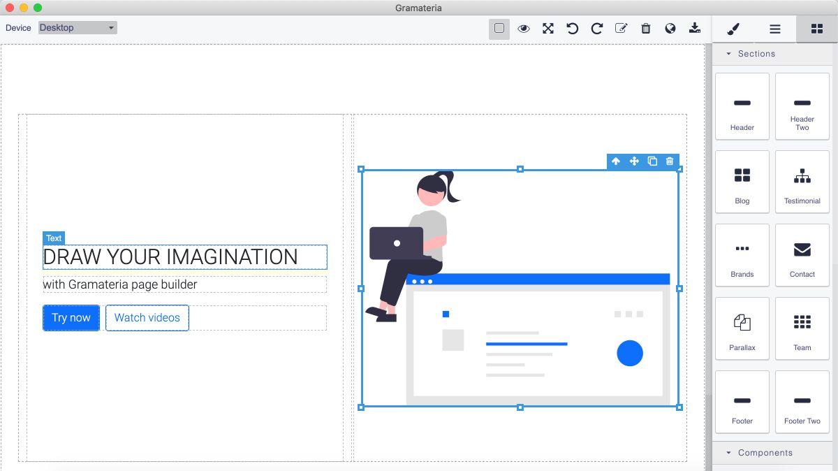Click the move handle on selected image
This screenshot has width=838, height=471.
coord(634,161)
